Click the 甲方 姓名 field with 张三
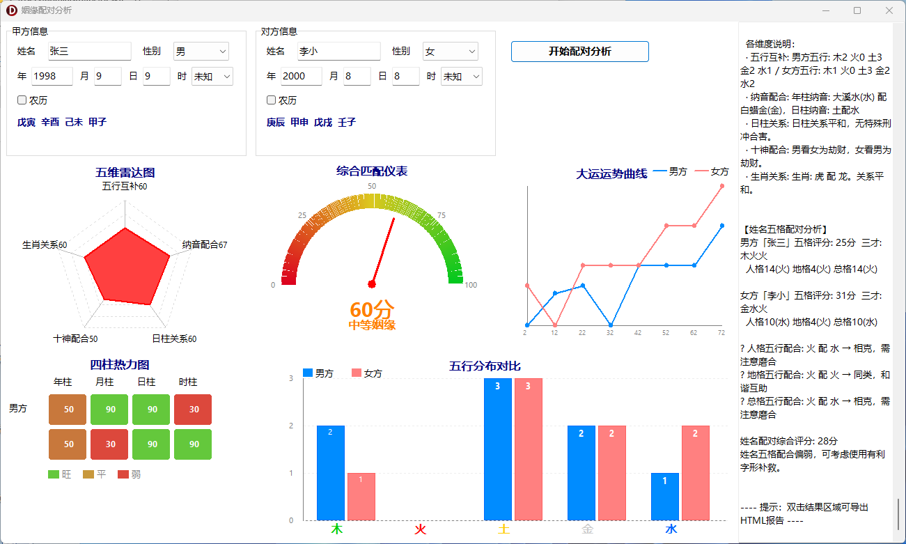Viewport: 906px width, 544px height. (89, 52)
